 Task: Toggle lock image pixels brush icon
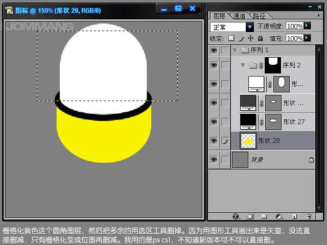point(241,38)
